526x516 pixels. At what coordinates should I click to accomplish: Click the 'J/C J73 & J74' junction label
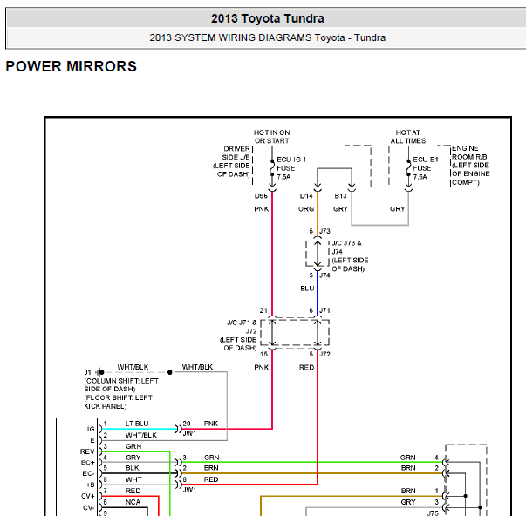click(x=347, y=247)
